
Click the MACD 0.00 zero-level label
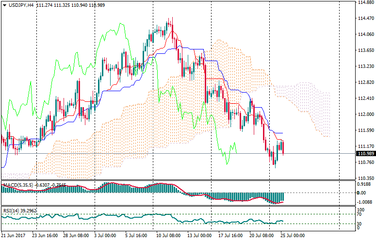pyautogui.click(x=361, y=193)
